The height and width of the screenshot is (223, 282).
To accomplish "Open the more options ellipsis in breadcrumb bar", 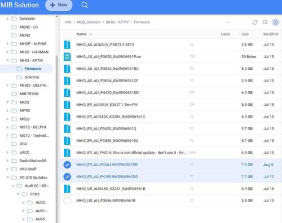I will 228,22.
